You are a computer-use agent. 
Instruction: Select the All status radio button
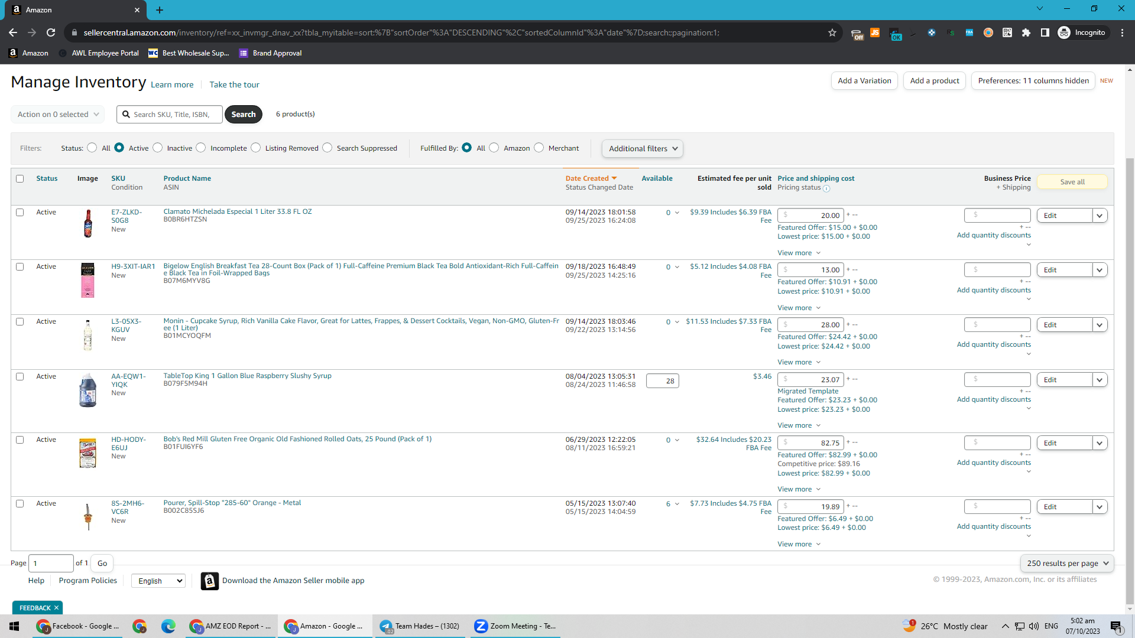[92, 148]
